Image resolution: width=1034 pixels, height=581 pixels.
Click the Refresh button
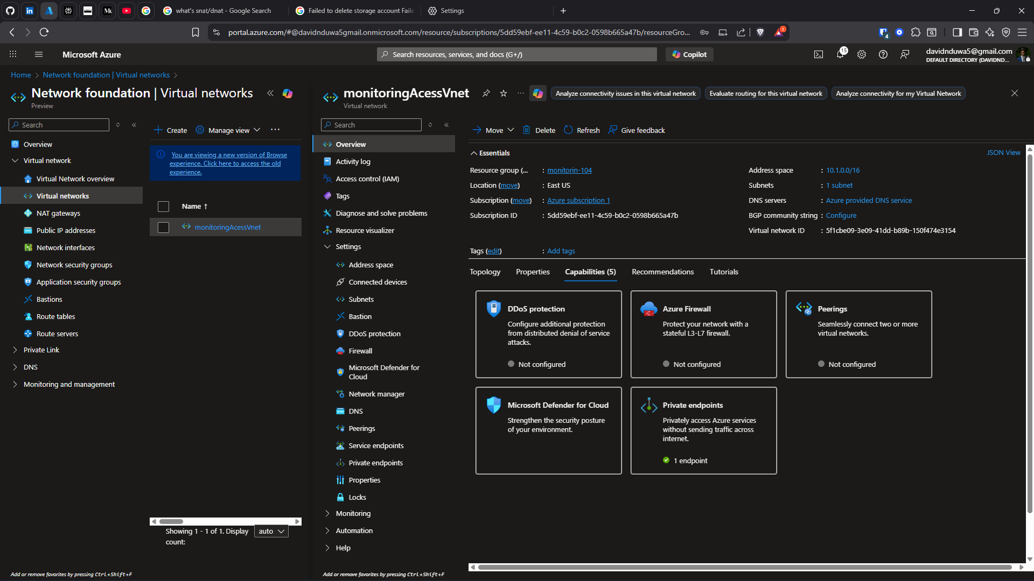coord(582,130)
